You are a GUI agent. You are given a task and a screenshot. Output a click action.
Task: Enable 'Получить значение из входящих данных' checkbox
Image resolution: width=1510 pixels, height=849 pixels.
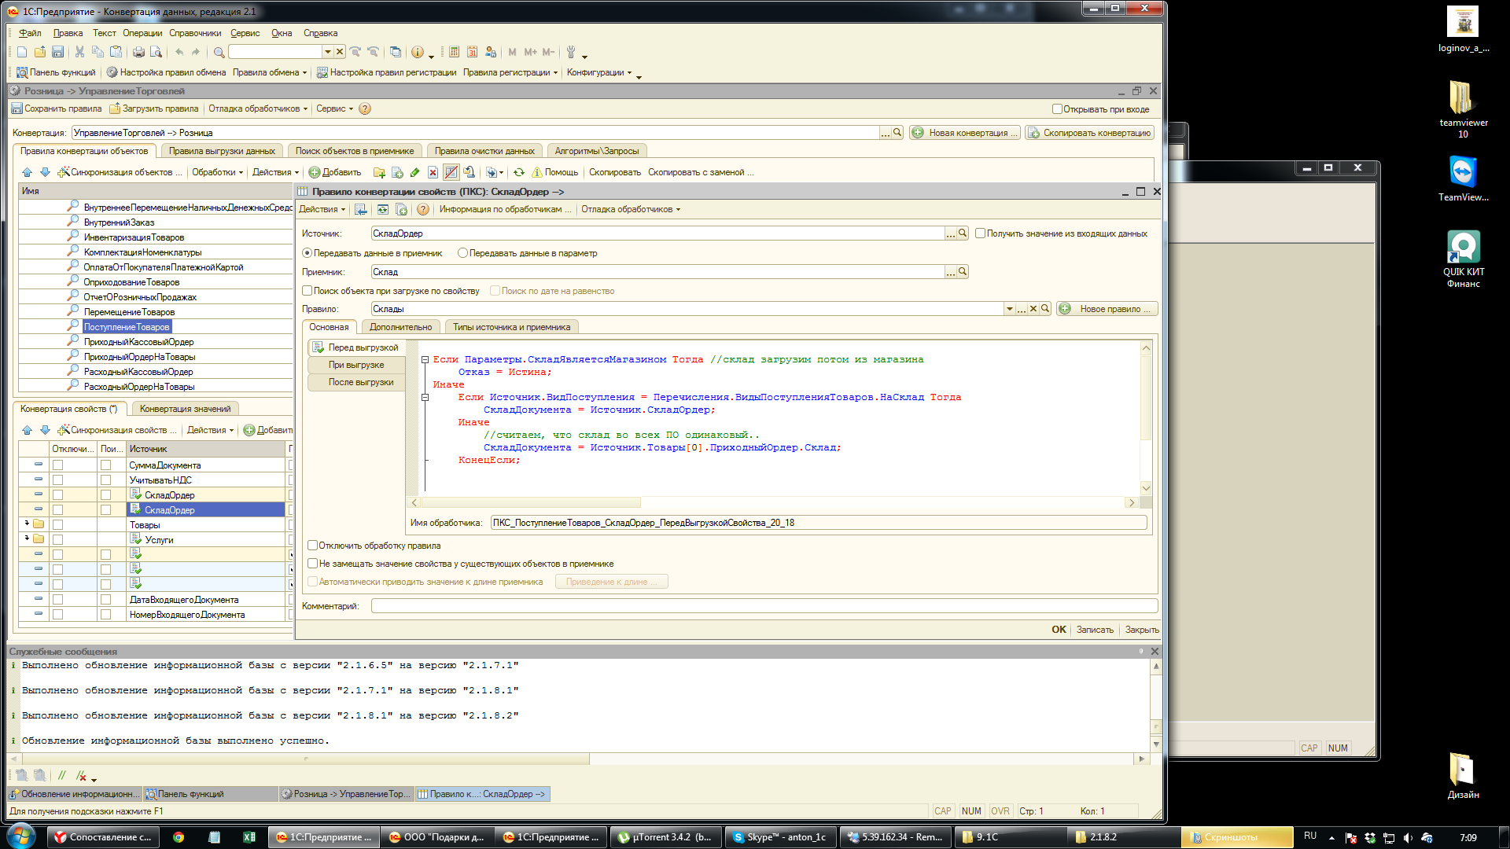pos(980,233)
